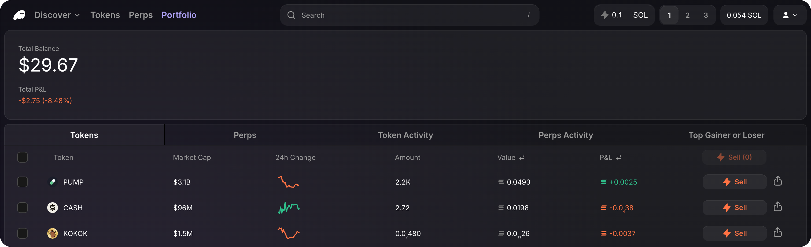This screenshot has height=247, width=811.
Task: Switch to the Perps Activity tab
Action: [x=565, y=135]
